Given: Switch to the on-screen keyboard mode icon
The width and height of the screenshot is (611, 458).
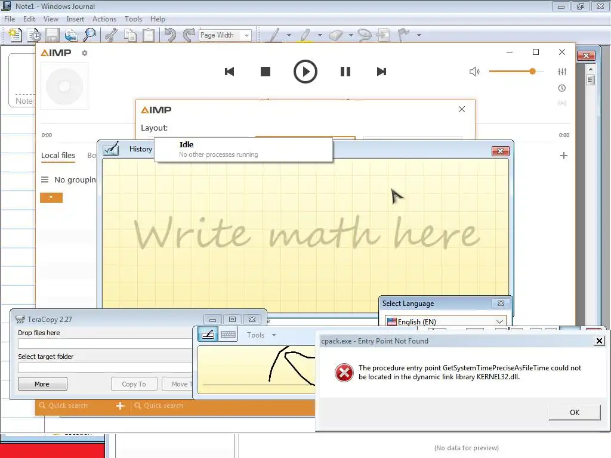Looking at the screenshot, I should (228, 335).
